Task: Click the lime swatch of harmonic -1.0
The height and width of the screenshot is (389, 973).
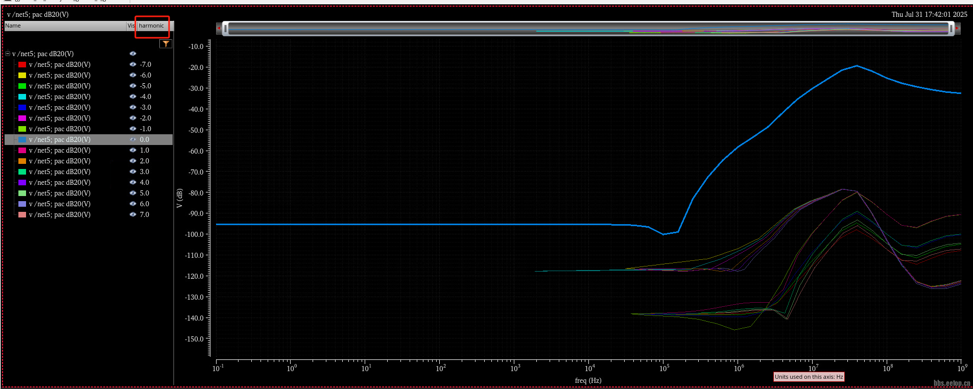Action: point(22,129)
